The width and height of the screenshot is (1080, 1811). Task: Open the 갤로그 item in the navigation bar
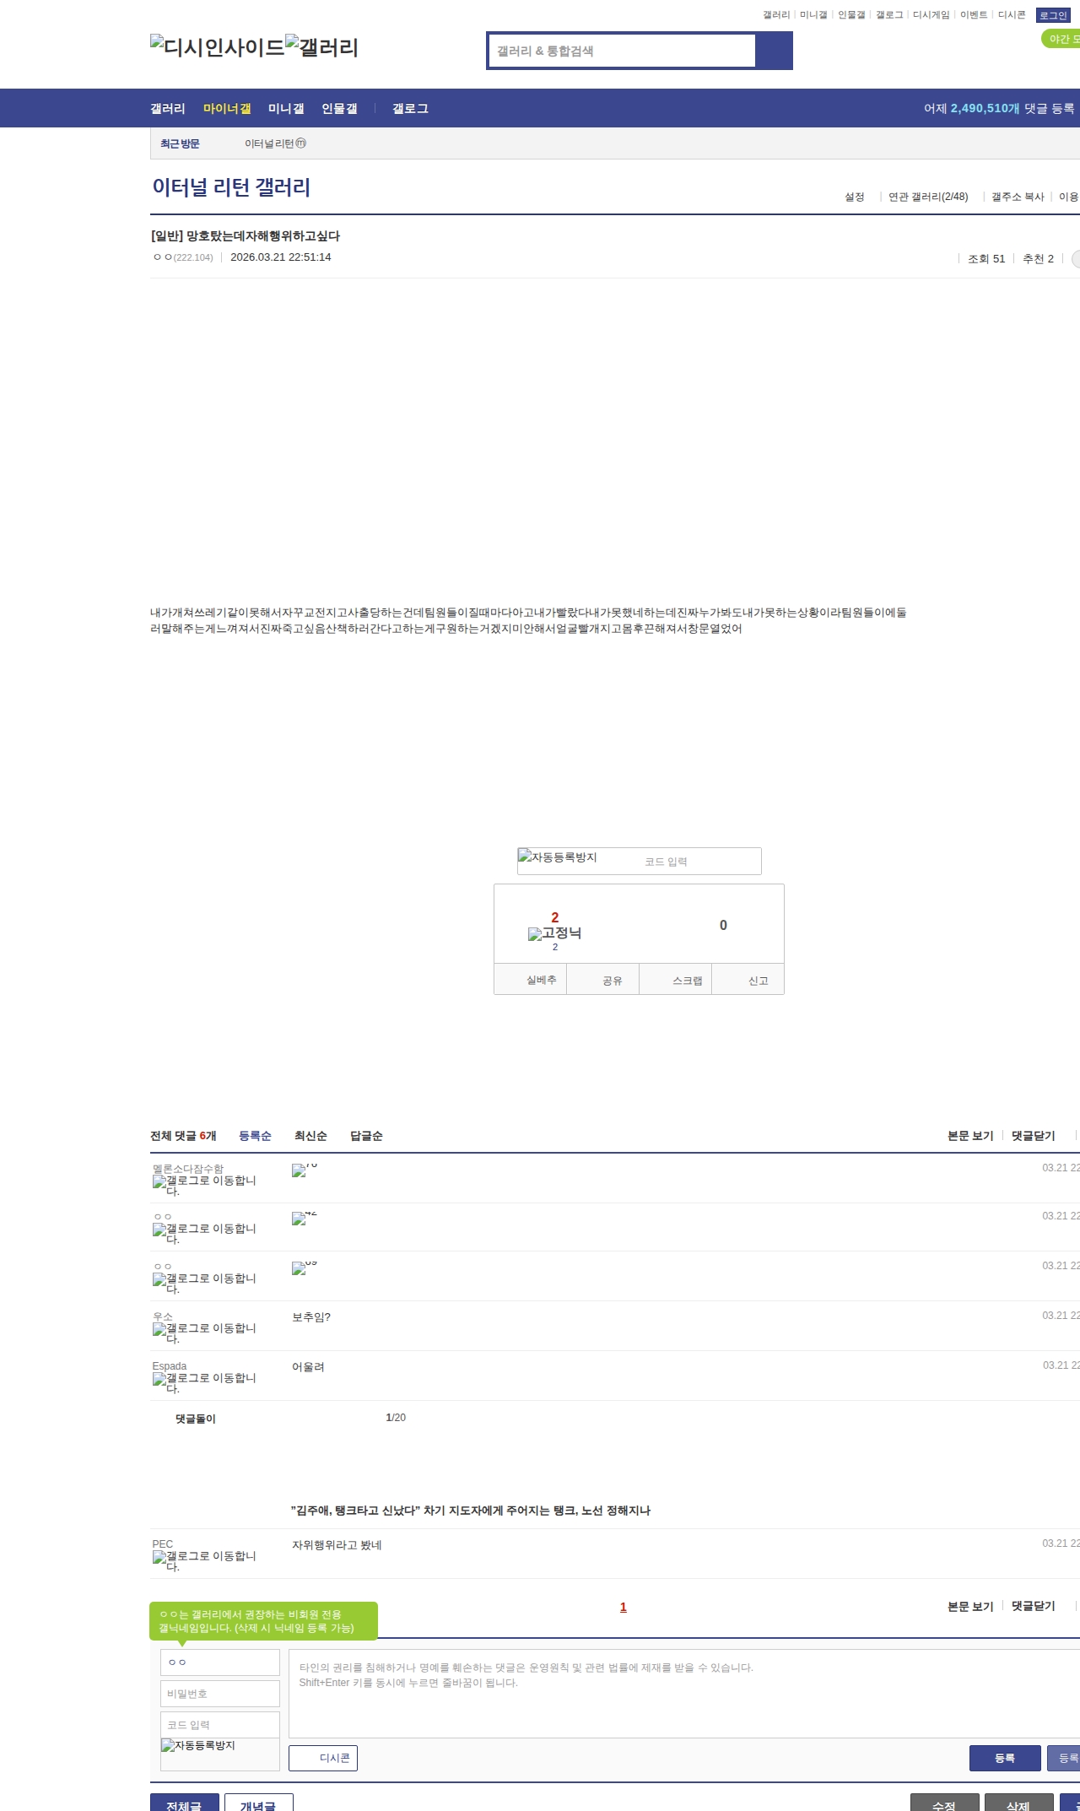click(410, 109)
